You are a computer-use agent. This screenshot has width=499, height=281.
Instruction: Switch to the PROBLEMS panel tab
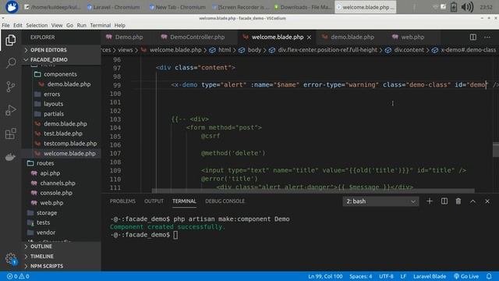[122, 201]
